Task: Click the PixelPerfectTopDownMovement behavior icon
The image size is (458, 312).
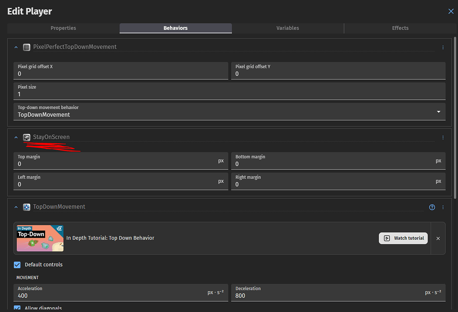Action: (x=26, y=47)
